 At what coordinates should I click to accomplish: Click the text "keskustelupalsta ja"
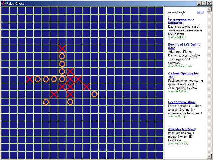pyautogui.click(x=181, y=133)
